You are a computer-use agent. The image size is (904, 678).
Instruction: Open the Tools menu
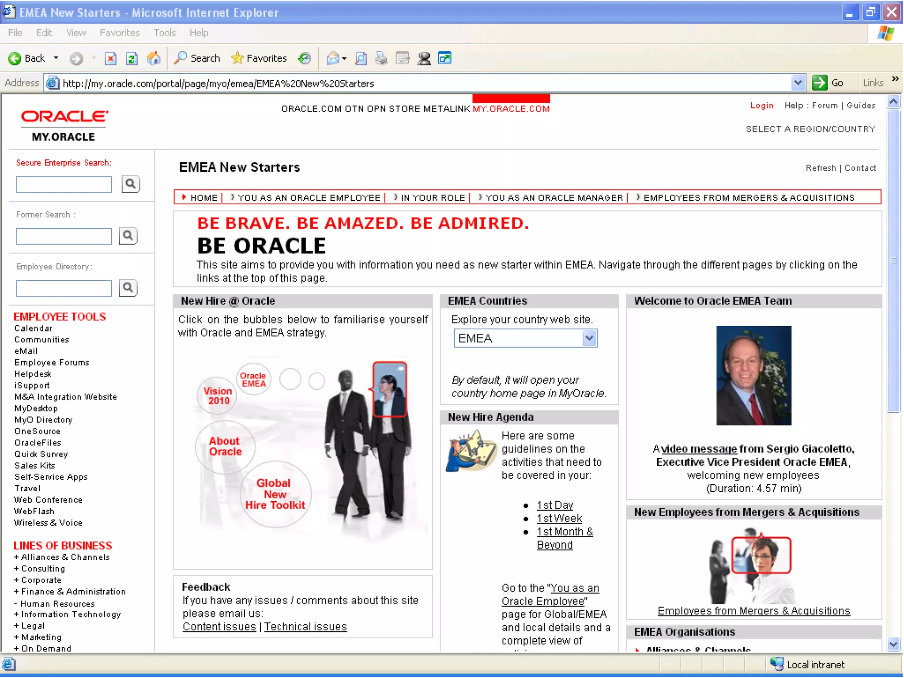point(164,33)
